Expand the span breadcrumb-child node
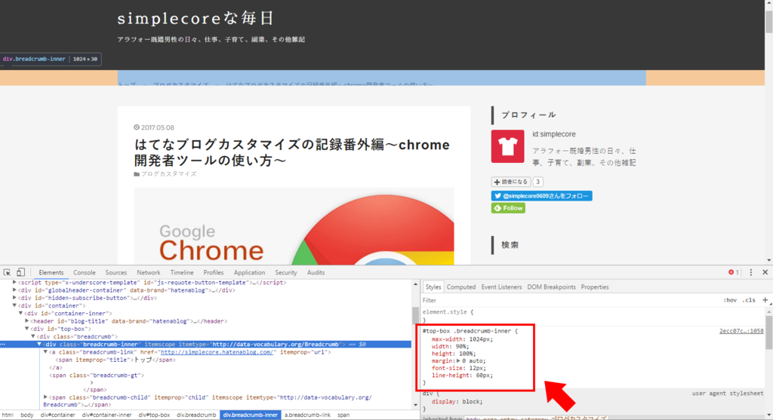This screenshot has width=773, height=420. click(x=45, y=397)
